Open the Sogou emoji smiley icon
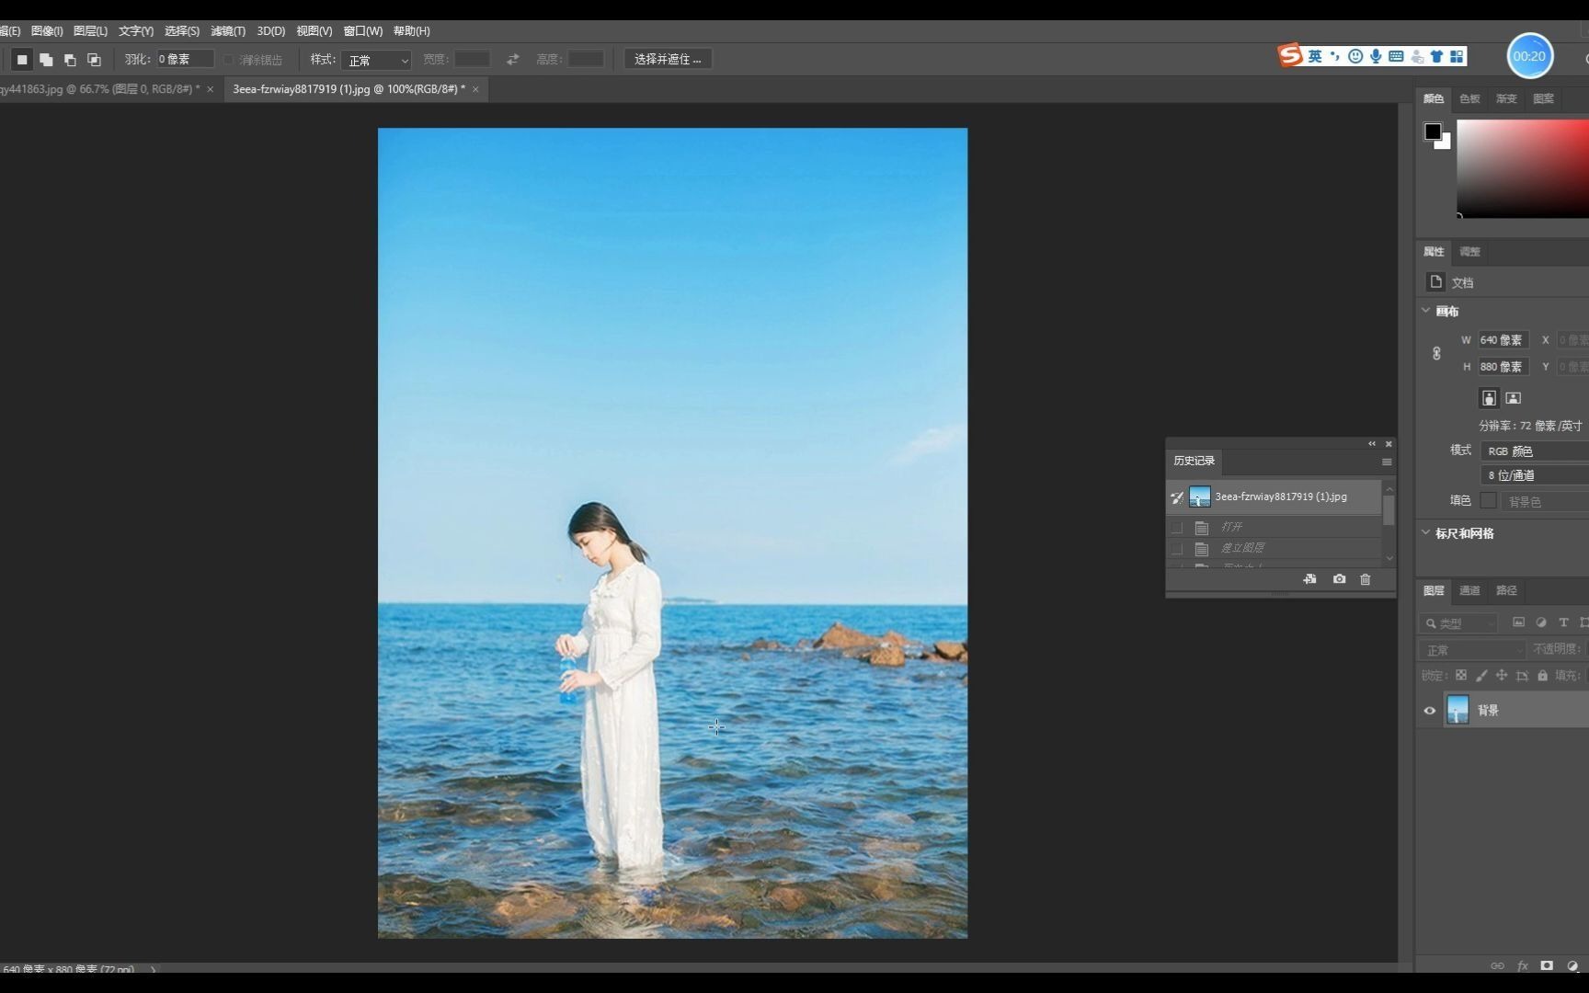Image resolution: width=1589 pixels, height=993 pixels. [1355, 56]
